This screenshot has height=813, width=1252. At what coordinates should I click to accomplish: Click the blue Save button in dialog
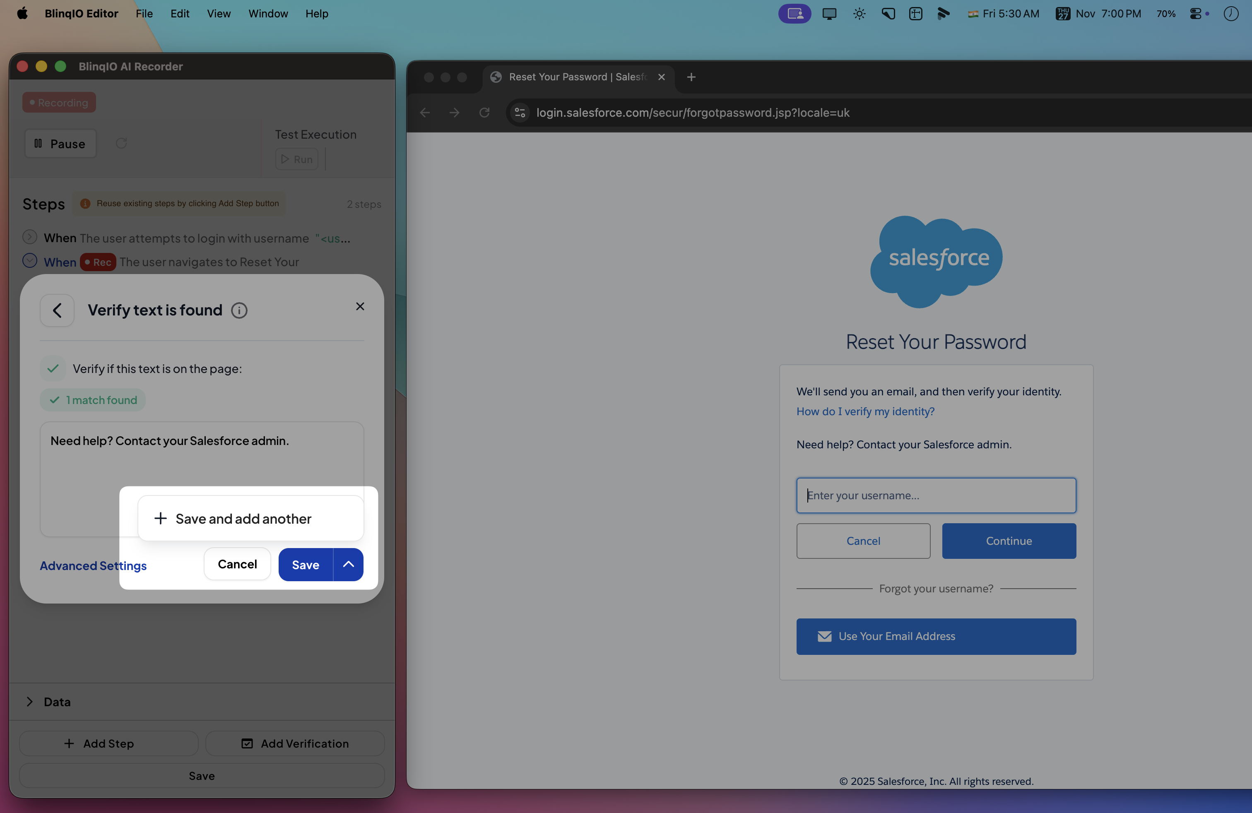pyautogui.click(x=306, y=564)
